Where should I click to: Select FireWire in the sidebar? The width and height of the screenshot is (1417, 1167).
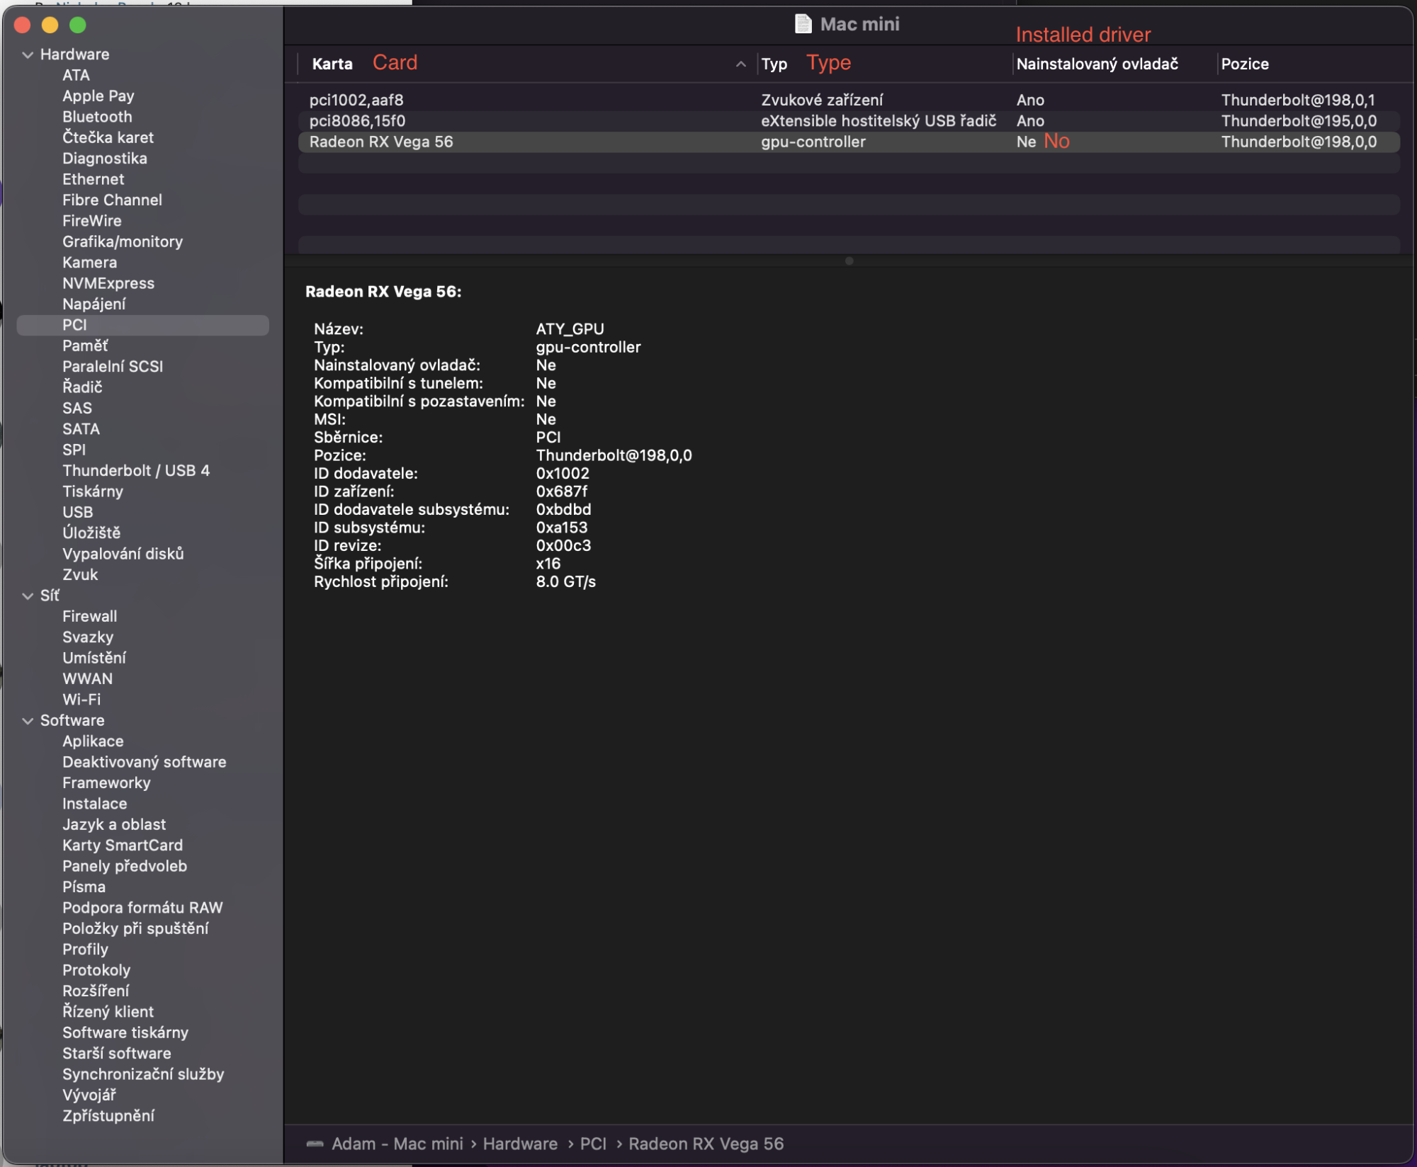click(x=91, y=221)
